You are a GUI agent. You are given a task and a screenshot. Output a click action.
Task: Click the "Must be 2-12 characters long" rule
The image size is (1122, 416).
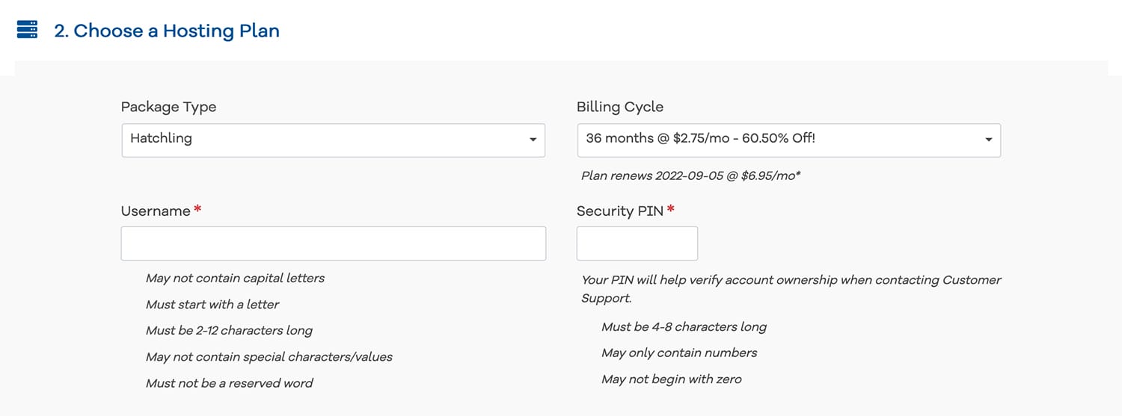[x=229, y=330]
